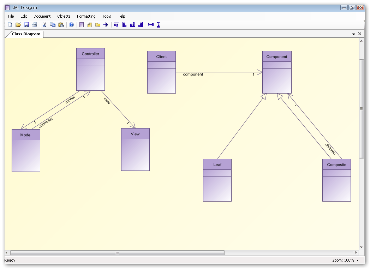The height and width of the screenshot is (269, 370).
Task: Open the Objects menu
Action: (64, 16)
